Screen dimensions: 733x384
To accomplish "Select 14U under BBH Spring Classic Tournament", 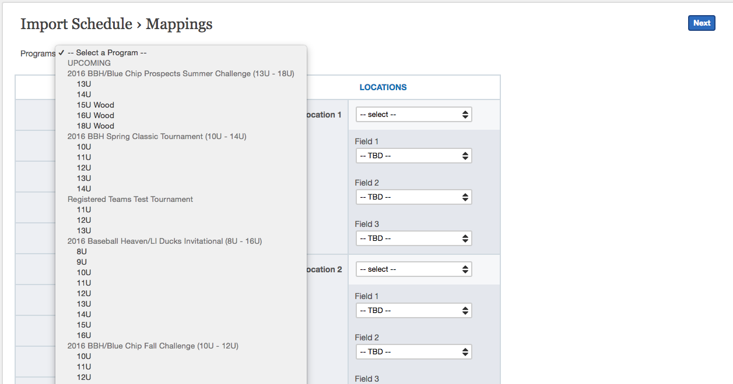I will click(x=181, y=189).
